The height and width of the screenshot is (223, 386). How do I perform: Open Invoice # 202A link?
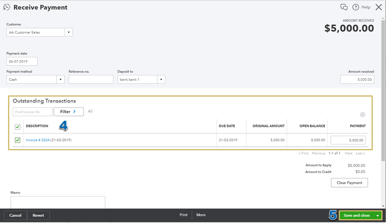point(37,140)
